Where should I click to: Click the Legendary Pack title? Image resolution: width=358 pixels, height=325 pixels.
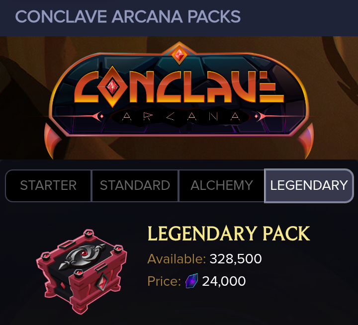click(229, 234)
